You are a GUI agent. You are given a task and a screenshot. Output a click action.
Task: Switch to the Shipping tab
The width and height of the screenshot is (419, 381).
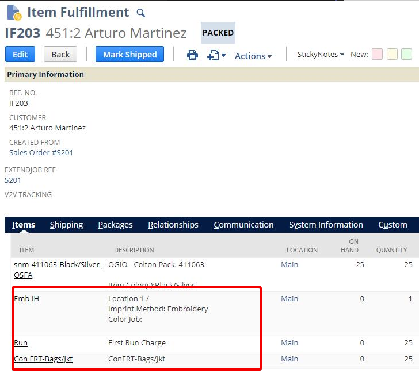coord(66,225)
